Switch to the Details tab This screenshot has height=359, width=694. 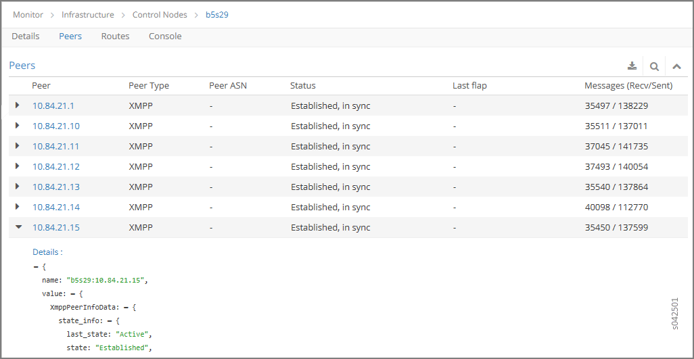pos(26,37)
